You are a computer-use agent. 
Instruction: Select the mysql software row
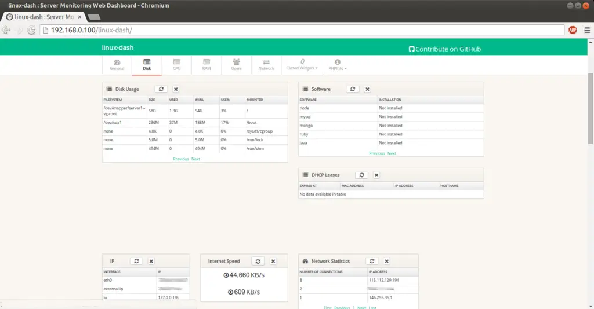point(391,117)
